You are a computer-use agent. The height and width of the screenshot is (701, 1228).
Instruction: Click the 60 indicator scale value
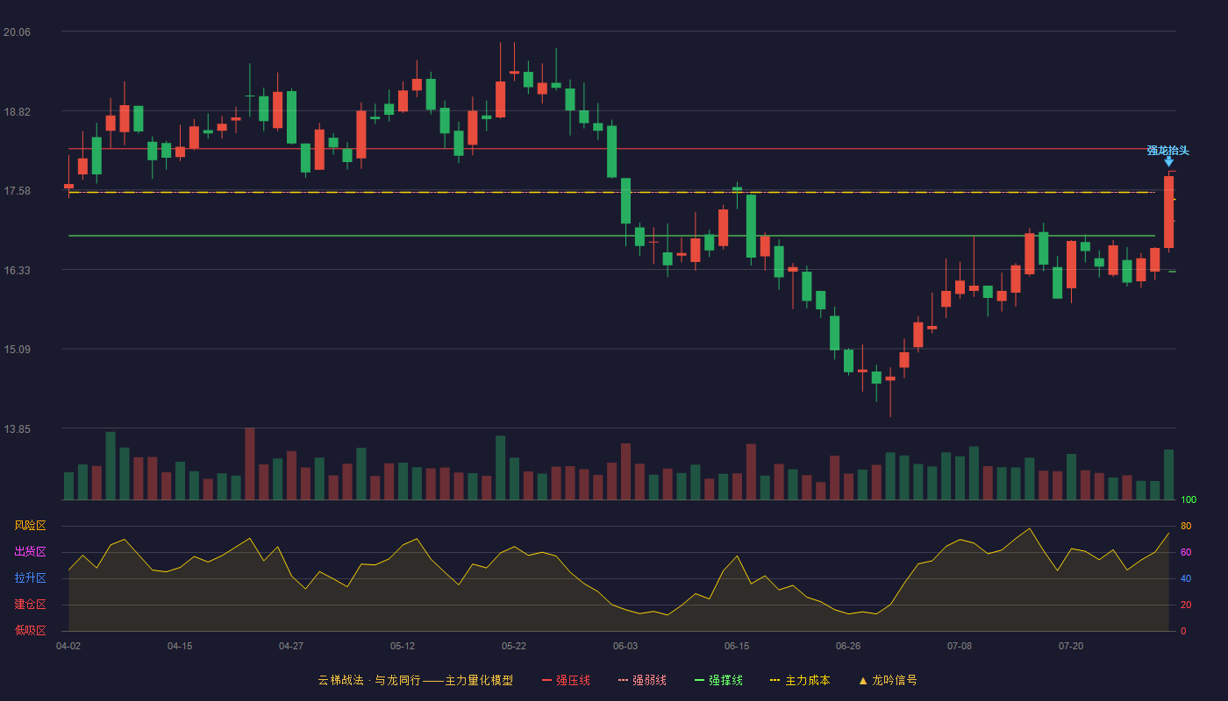tap(1186, 552)
